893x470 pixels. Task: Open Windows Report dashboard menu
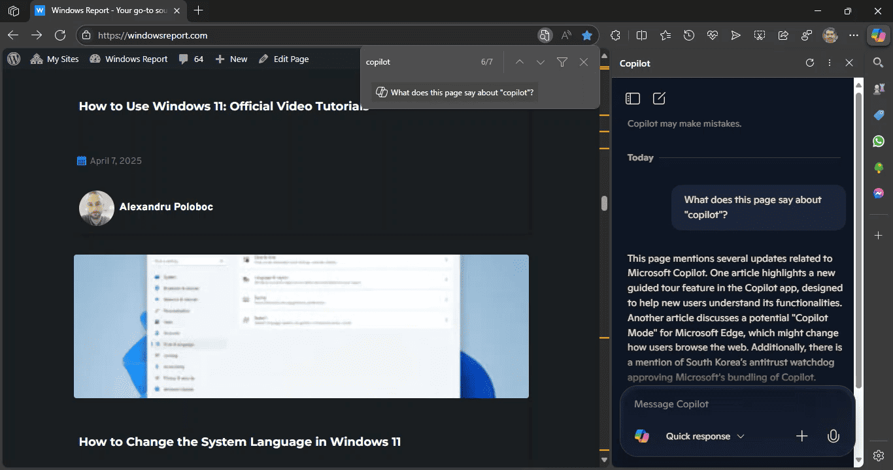point(128,59)
